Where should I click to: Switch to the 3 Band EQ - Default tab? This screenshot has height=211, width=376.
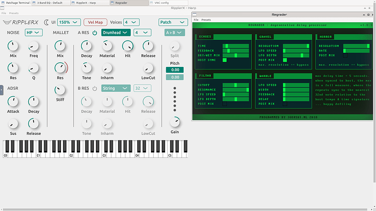[51, 3]
